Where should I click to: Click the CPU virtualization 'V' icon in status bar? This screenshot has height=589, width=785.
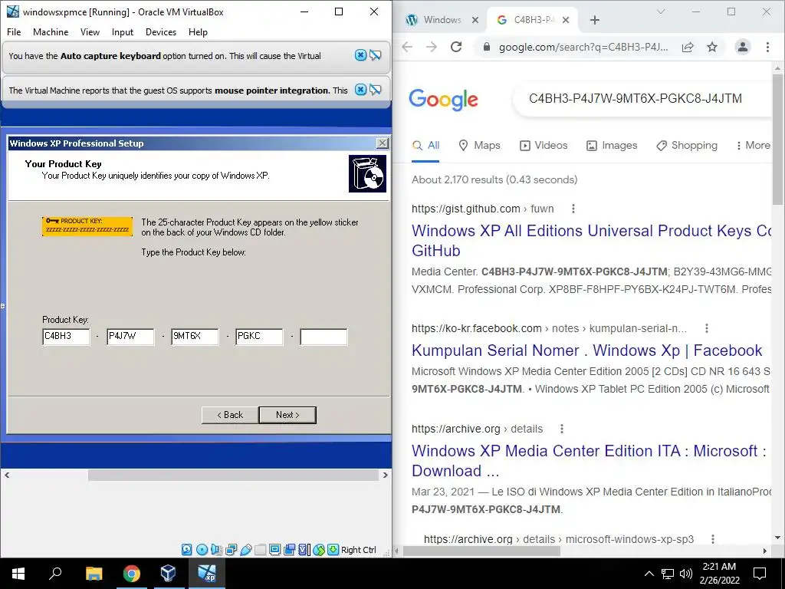pos(304,550)
